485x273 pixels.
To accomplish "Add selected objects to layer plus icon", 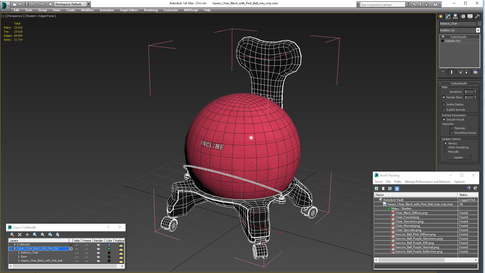I will coord(27,235).
